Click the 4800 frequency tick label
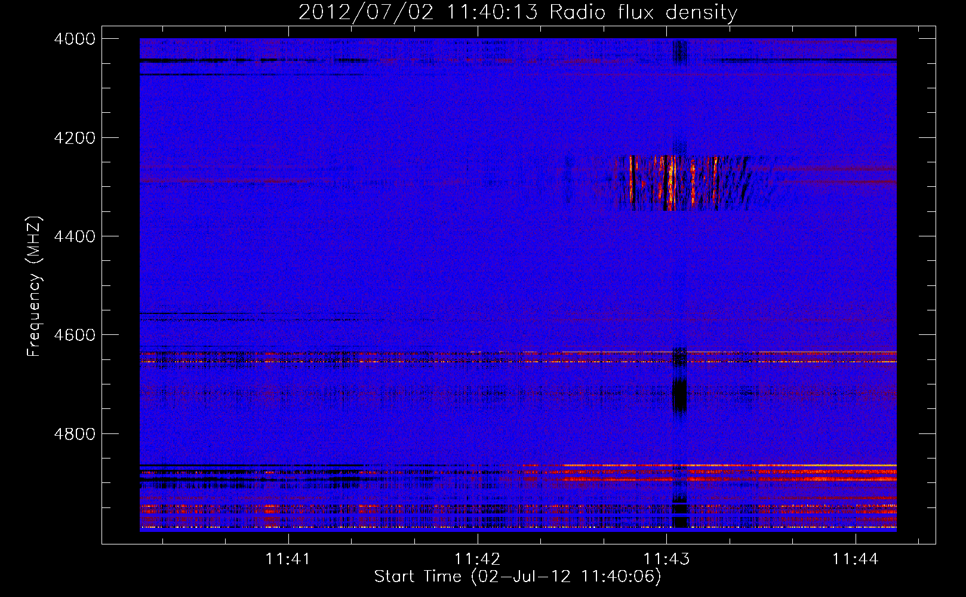 point(75,434)
